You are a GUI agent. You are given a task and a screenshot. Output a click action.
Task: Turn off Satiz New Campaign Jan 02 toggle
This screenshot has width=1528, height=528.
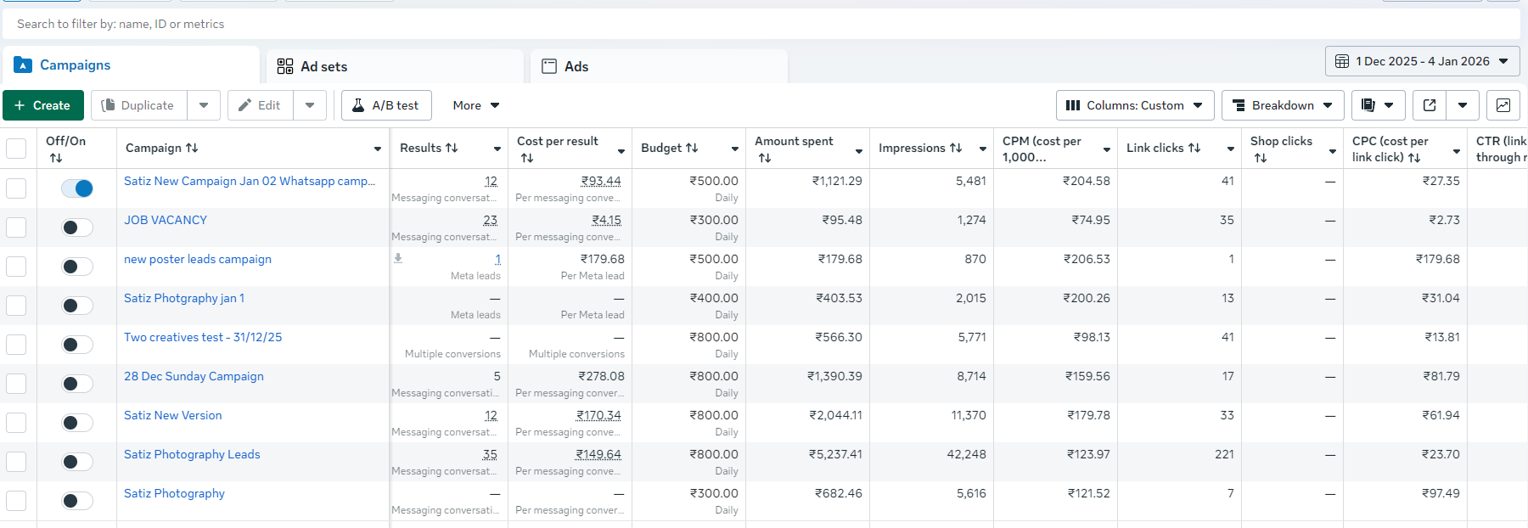[x=77, y=188]
